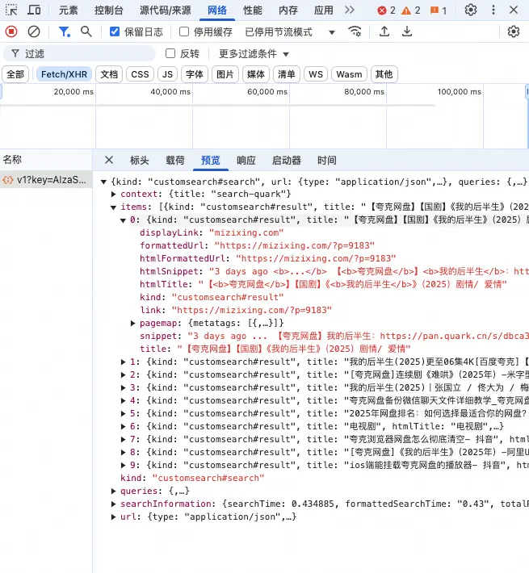The height and width of the screenshot is (573, 529).
Task: Collapse item 0 in items
Action: (124, 220)
